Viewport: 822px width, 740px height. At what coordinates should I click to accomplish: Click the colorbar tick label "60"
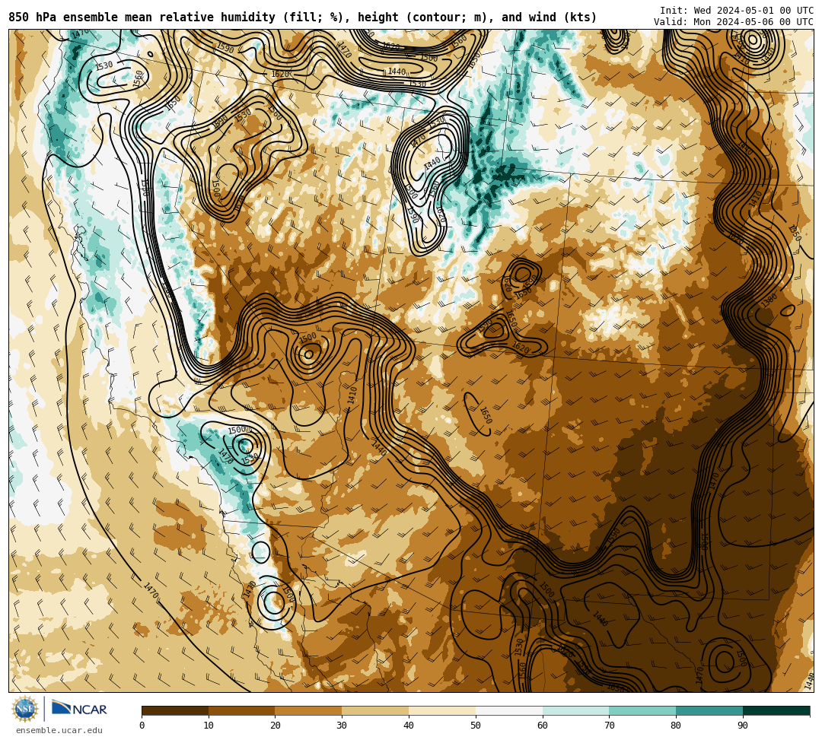point(543,726)
